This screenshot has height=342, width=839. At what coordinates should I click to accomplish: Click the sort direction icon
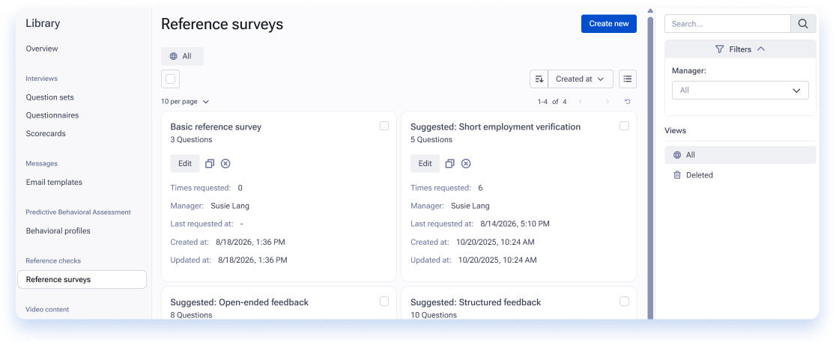tap(539, 79)
